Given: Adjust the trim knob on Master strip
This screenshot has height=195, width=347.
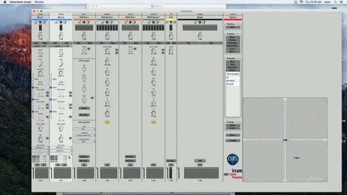Looking at the screenshot, I should click(x=200, y=36).
